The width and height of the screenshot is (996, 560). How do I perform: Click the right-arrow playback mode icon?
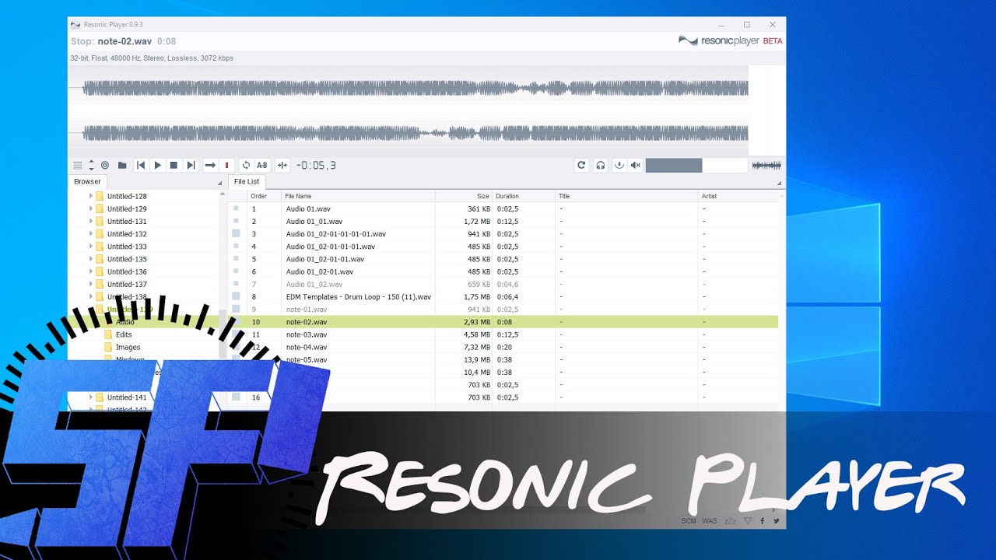[210, 165]
